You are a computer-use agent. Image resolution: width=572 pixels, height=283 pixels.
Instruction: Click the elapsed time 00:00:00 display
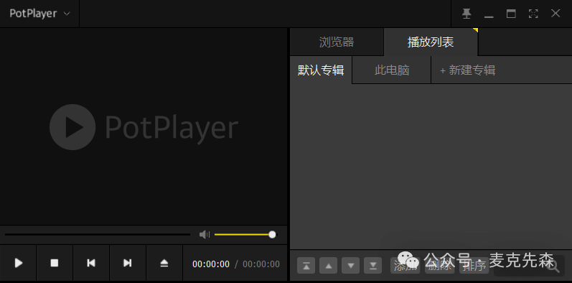tap(211, 264)
